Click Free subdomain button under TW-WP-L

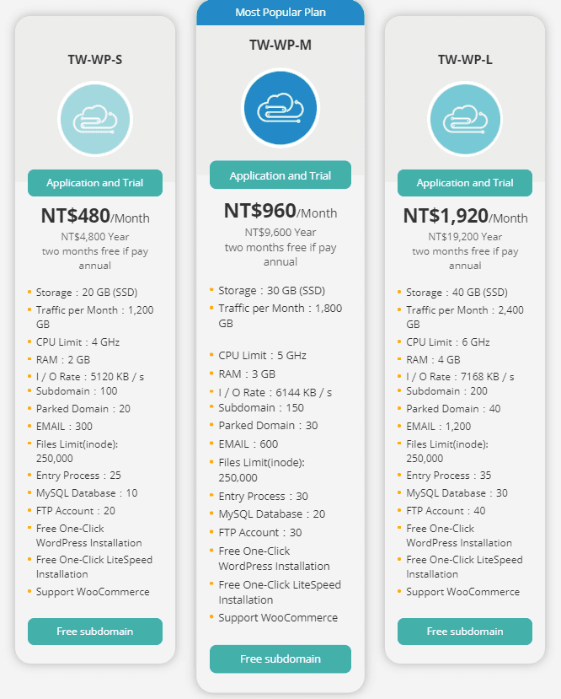pos(465,631)
